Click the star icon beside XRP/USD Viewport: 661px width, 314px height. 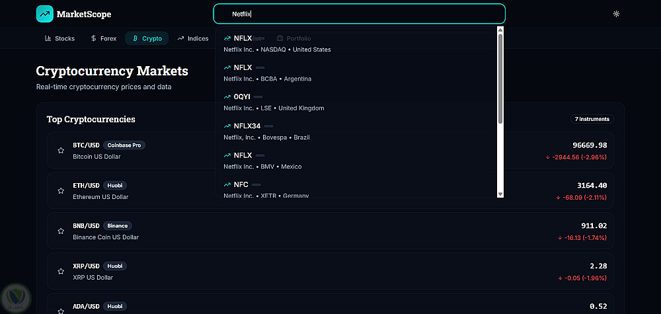pos(61,272)
